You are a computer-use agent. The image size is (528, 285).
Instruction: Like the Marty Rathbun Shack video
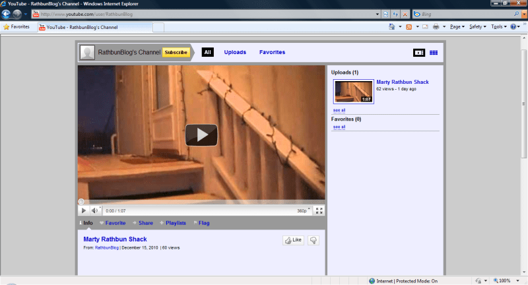tap(292, 241)
